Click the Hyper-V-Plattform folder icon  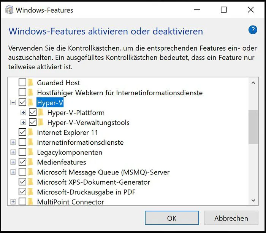point(41,113)
